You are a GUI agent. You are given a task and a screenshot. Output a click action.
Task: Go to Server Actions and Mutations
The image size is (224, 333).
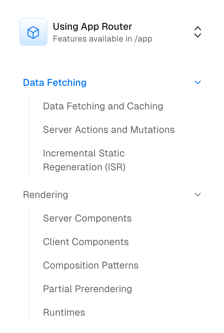(x=109, y=130)
